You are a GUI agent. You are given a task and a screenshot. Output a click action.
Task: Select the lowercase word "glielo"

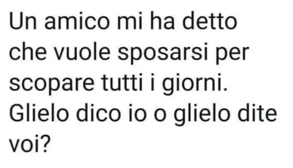point(201,116)
